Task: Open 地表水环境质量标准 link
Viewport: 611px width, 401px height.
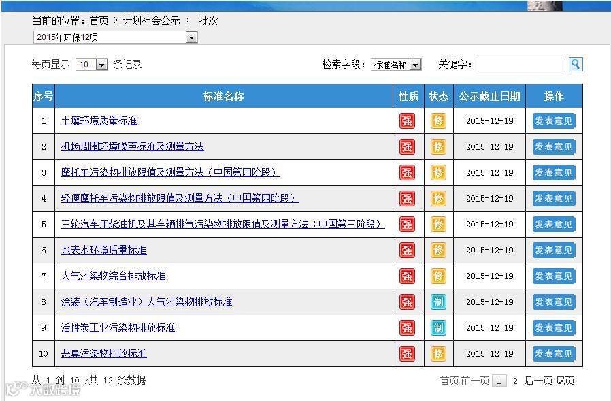Action: coord(103,250)
